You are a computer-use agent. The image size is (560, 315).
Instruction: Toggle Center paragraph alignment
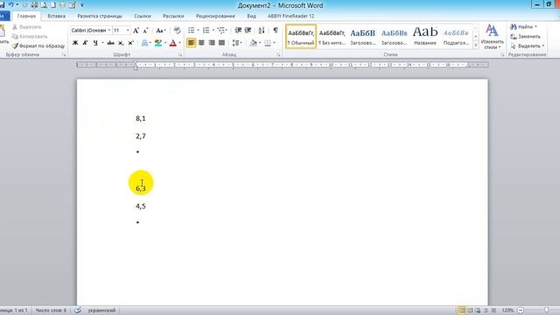pos(201,43)
